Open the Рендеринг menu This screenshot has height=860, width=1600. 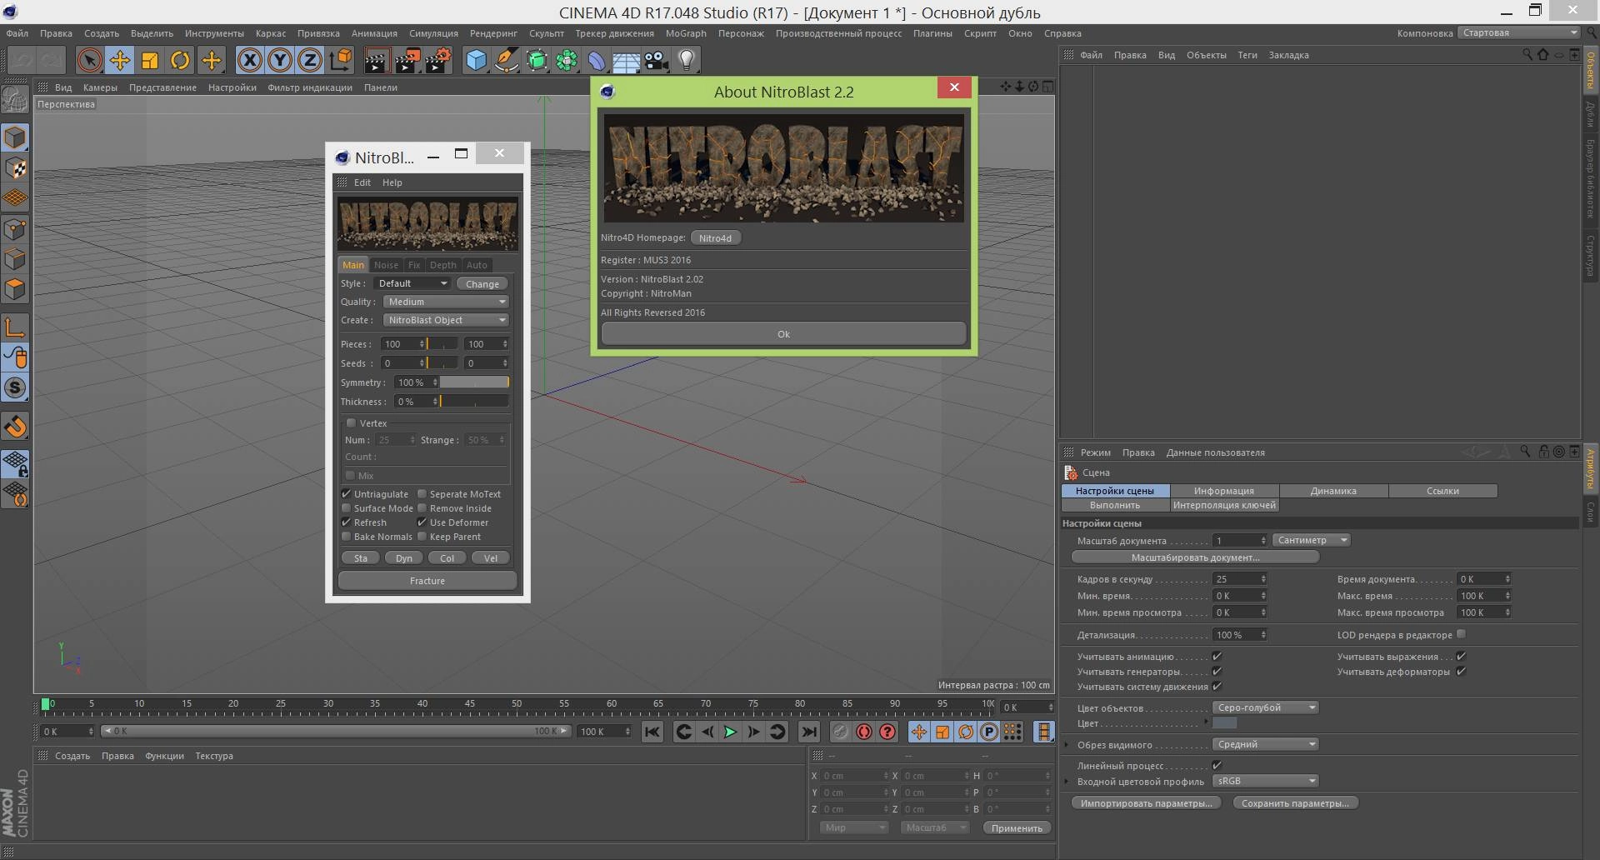coord(493,33)
